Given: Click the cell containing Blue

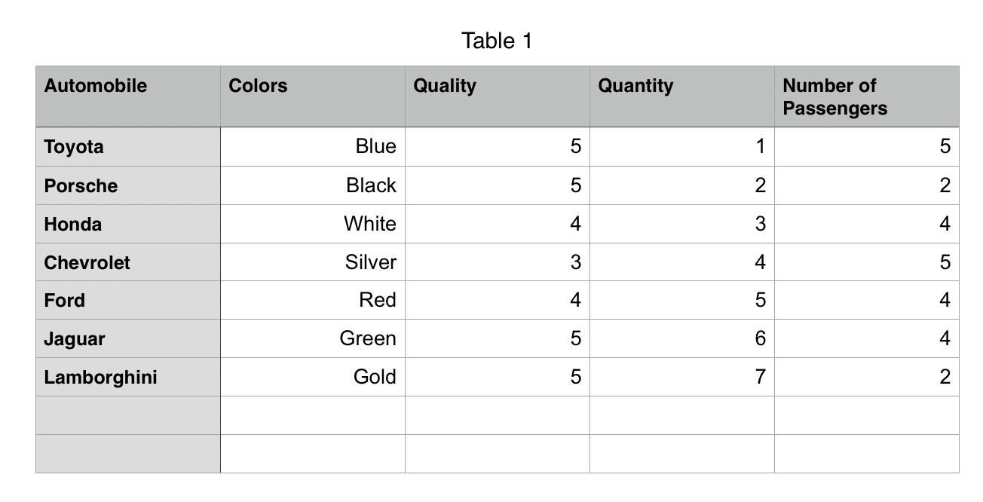Looking at the screenshot, I should click(x=312, y=147).
